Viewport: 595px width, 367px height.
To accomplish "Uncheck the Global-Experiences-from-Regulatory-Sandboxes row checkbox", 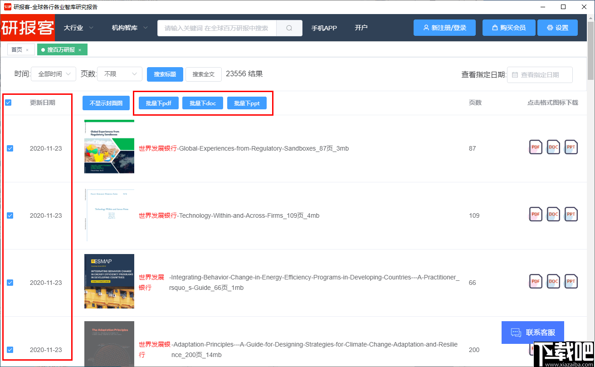I will (10, 148).
